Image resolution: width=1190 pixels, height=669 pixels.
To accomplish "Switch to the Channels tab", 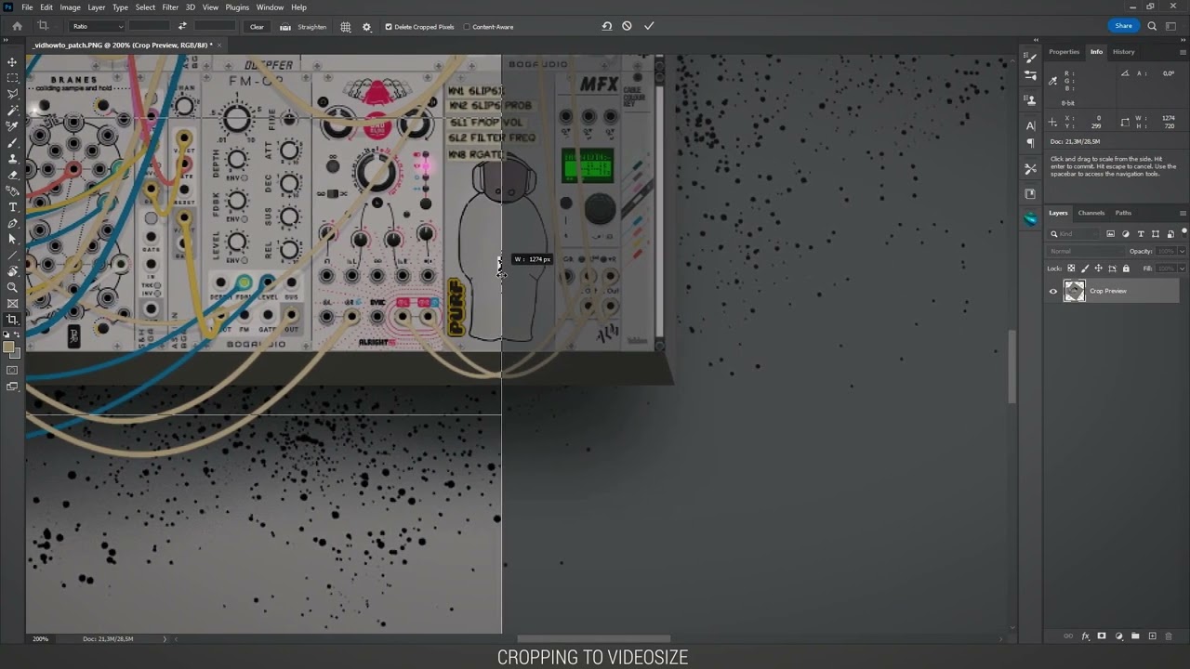I will click(1091, 213).
